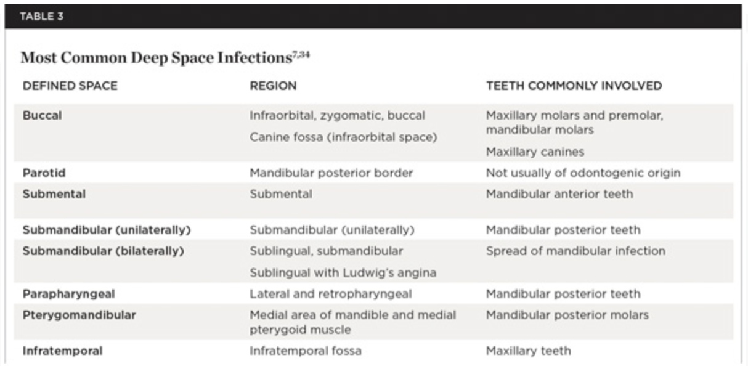748x366 pixels.
Task: Select the Buccal row label
Action: pos(43,115)
